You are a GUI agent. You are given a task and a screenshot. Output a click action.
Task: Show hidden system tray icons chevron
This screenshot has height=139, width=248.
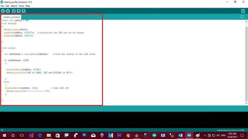tap(205, 135)
